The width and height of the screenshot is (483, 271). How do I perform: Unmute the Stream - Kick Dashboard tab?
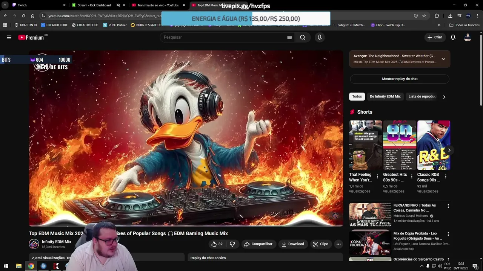118,5
